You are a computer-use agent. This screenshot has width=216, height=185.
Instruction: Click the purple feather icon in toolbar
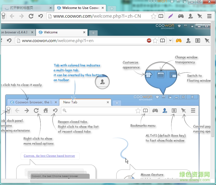point(170,16)
